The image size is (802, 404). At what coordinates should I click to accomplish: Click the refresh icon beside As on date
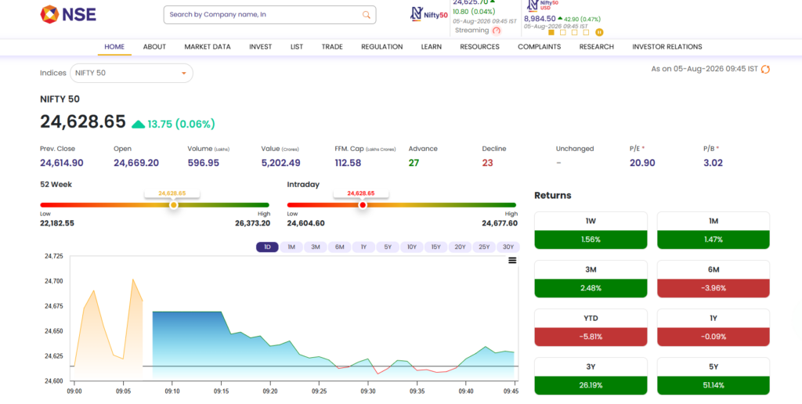click(765, 69)
